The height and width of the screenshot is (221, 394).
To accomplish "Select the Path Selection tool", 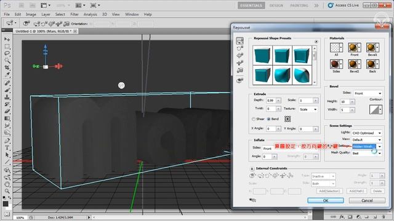I will pos(7,155).
